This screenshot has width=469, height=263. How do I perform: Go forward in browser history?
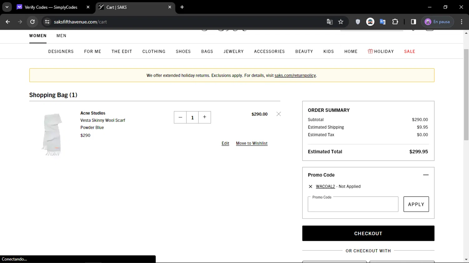tap(20, 22)
